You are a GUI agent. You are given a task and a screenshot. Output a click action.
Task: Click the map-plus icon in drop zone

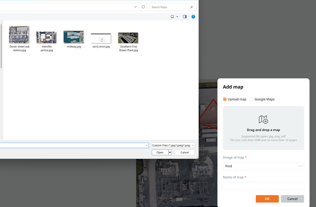point(263,119)
